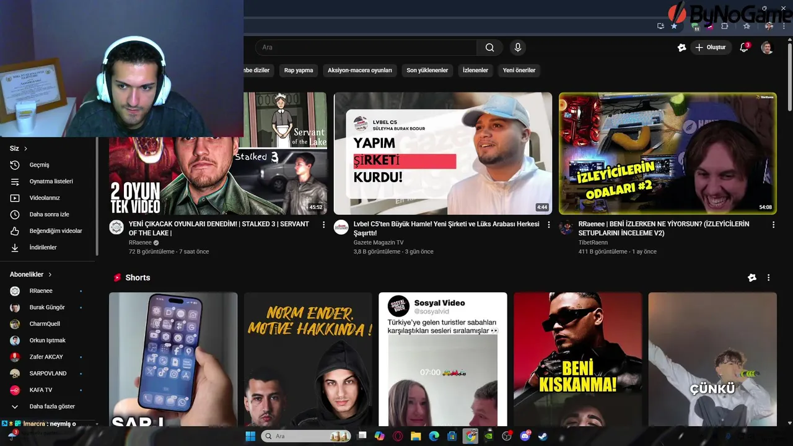Click the YouTube Ara search field
The width and height of the screenshot is (793, 446).
[x=366, y=48]
